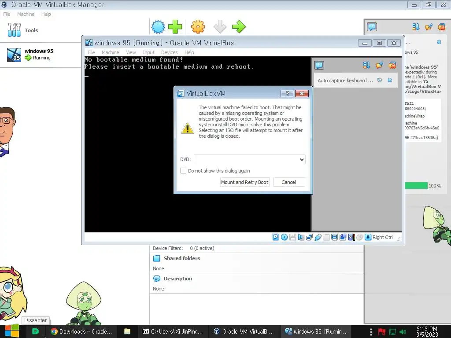This screenshot has width=451, height=338.
Task: Click the green plus Add machine icon
Action: (x=175, y=27)
